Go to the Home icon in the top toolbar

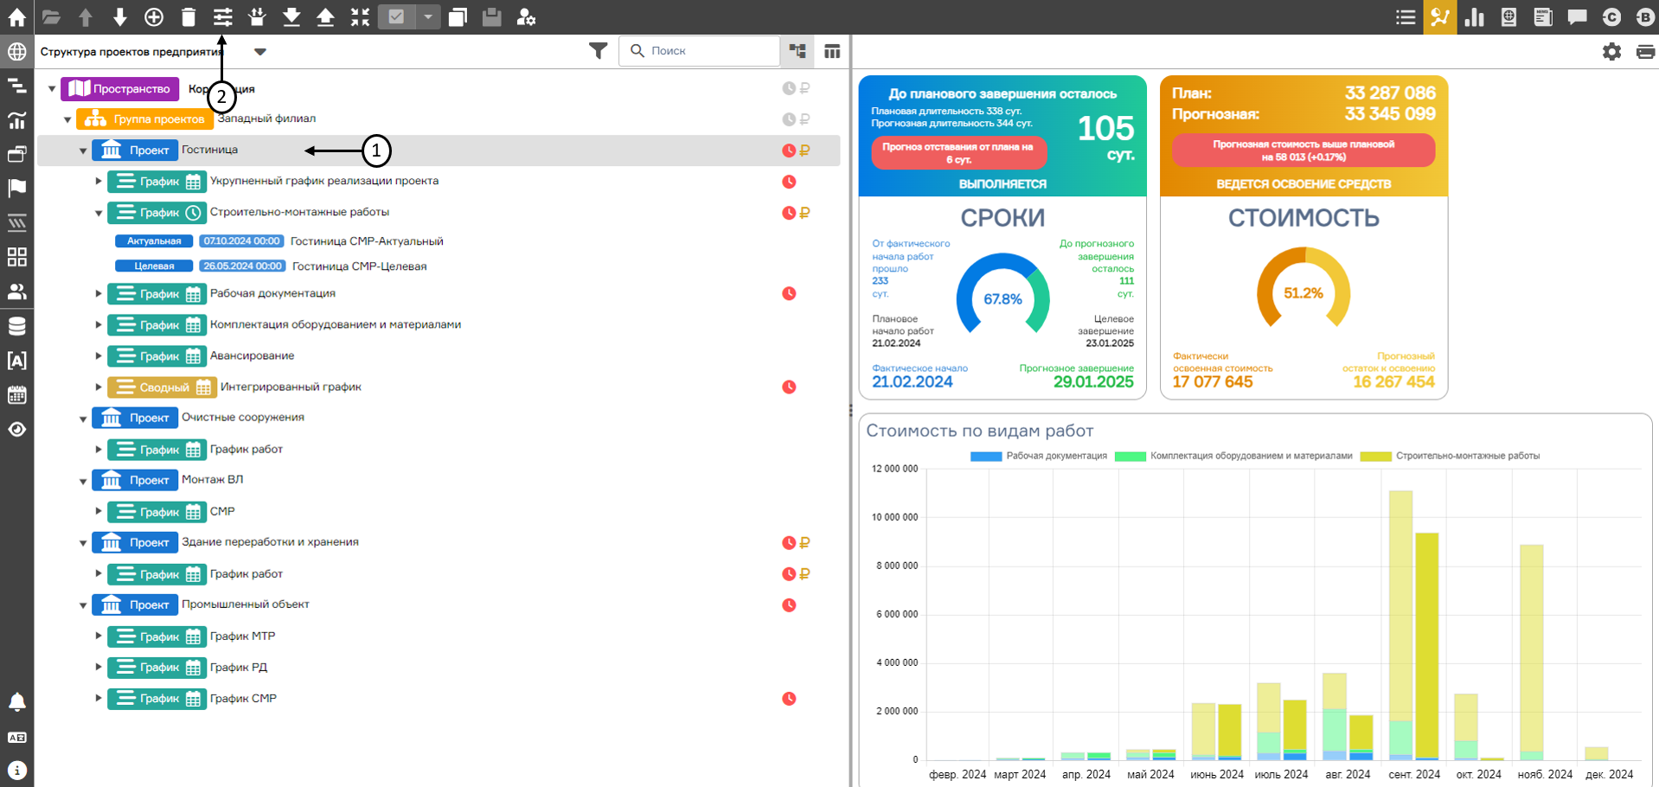(16, 16)
